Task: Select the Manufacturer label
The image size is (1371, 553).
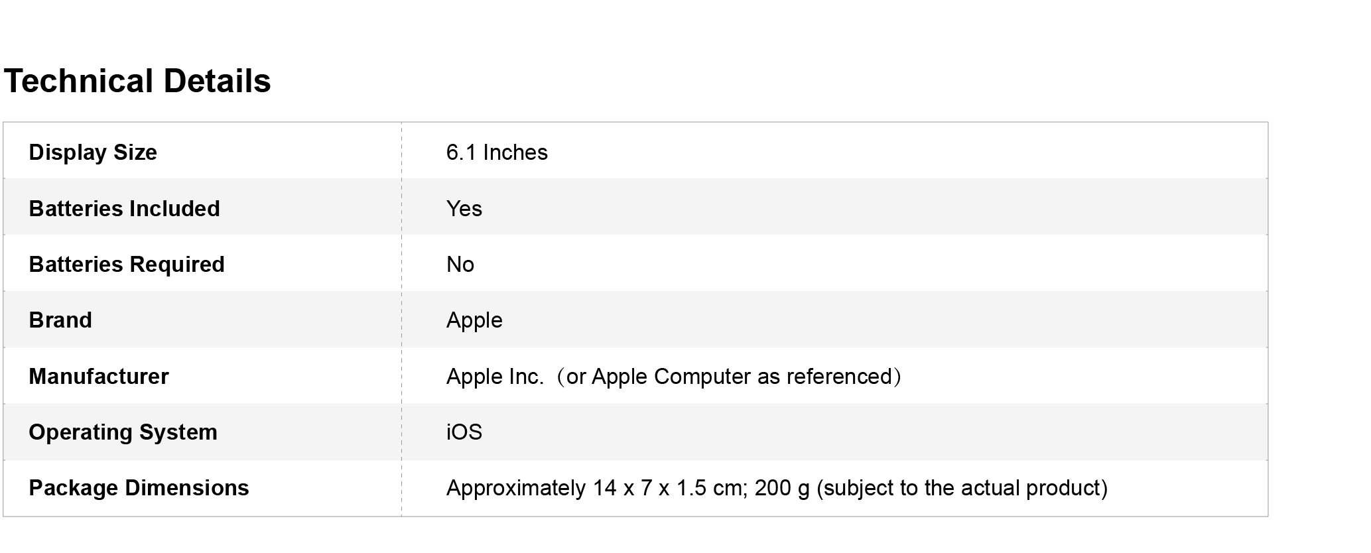Action: point(99,377)
